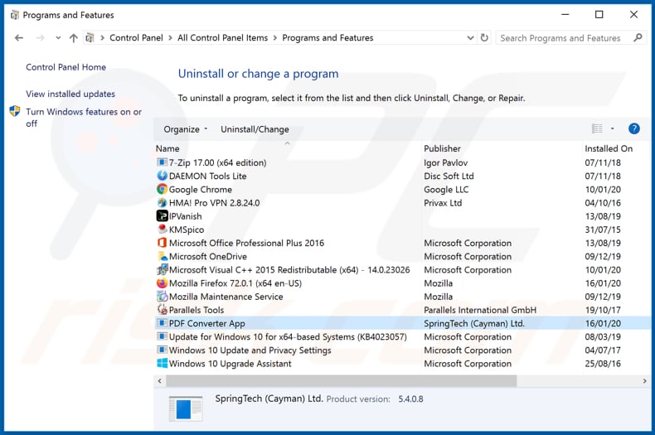
Task: Open the recent locations chevron
Action: [x=58, y=38]
